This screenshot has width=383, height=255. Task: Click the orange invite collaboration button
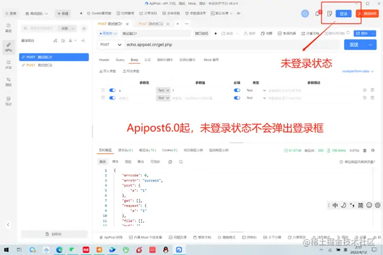coord(367,14)
